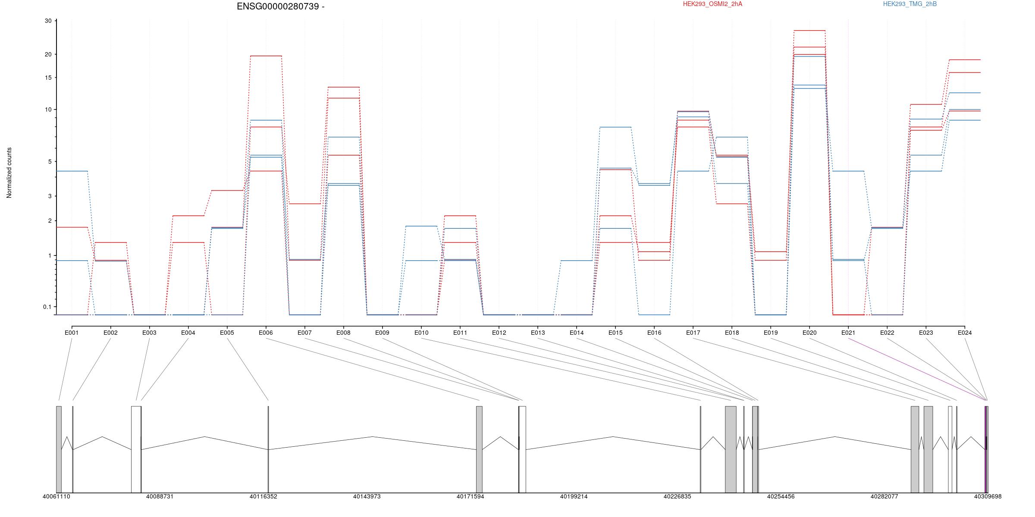1035x517 pixels.
Task: Click the gray exon box near 40171594
Action: (x=479, y=449)
